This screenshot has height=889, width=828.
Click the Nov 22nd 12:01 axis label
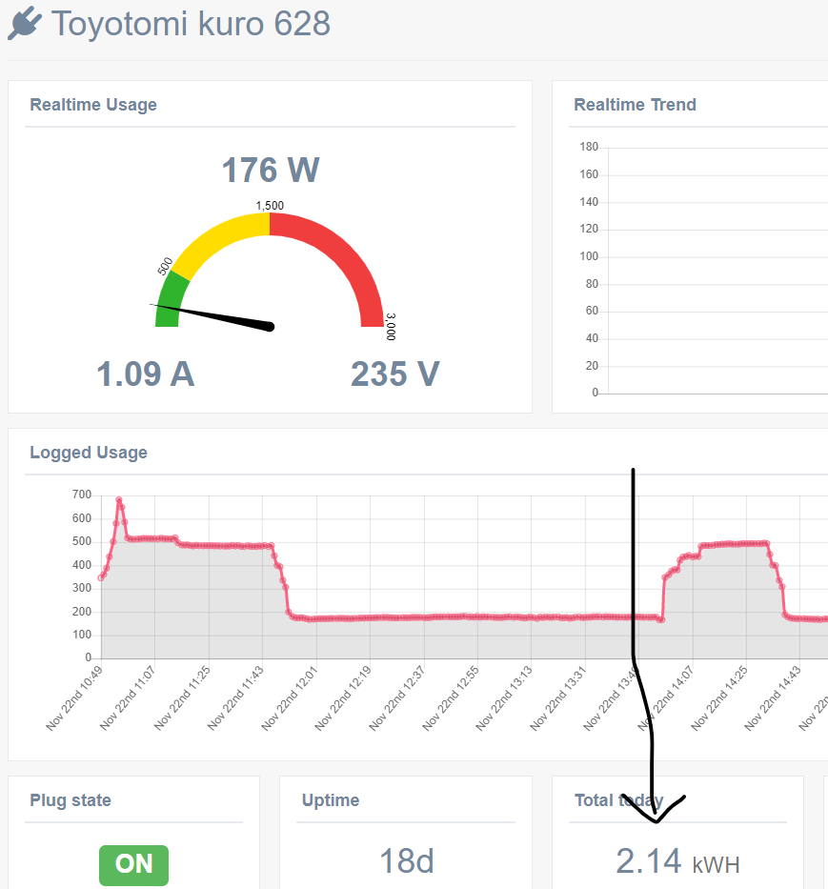(x=290, y=698)
